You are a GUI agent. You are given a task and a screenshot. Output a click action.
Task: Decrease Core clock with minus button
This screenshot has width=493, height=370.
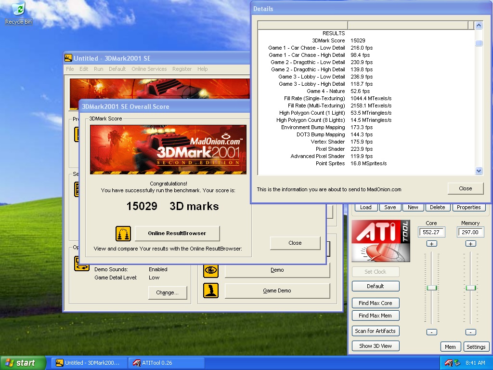click(x=432, y=332)
